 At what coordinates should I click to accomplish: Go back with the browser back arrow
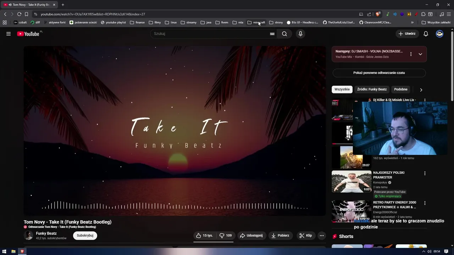[x=5, y=14]
